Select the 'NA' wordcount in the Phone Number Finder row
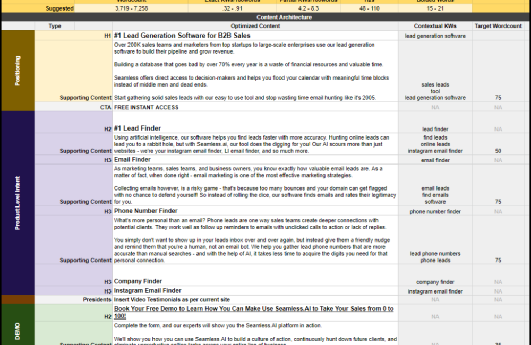Viewport: 531px width, 345px height. (x=498, y=212)
